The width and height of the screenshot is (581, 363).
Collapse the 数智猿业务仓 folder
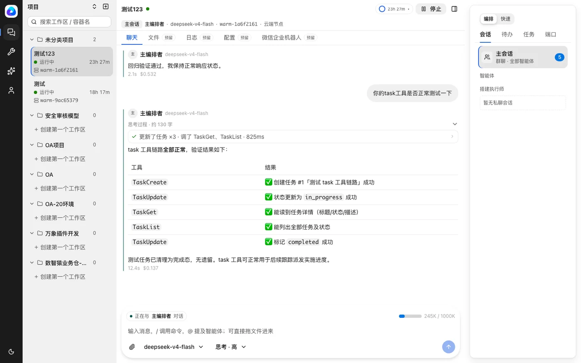[32, 263]
